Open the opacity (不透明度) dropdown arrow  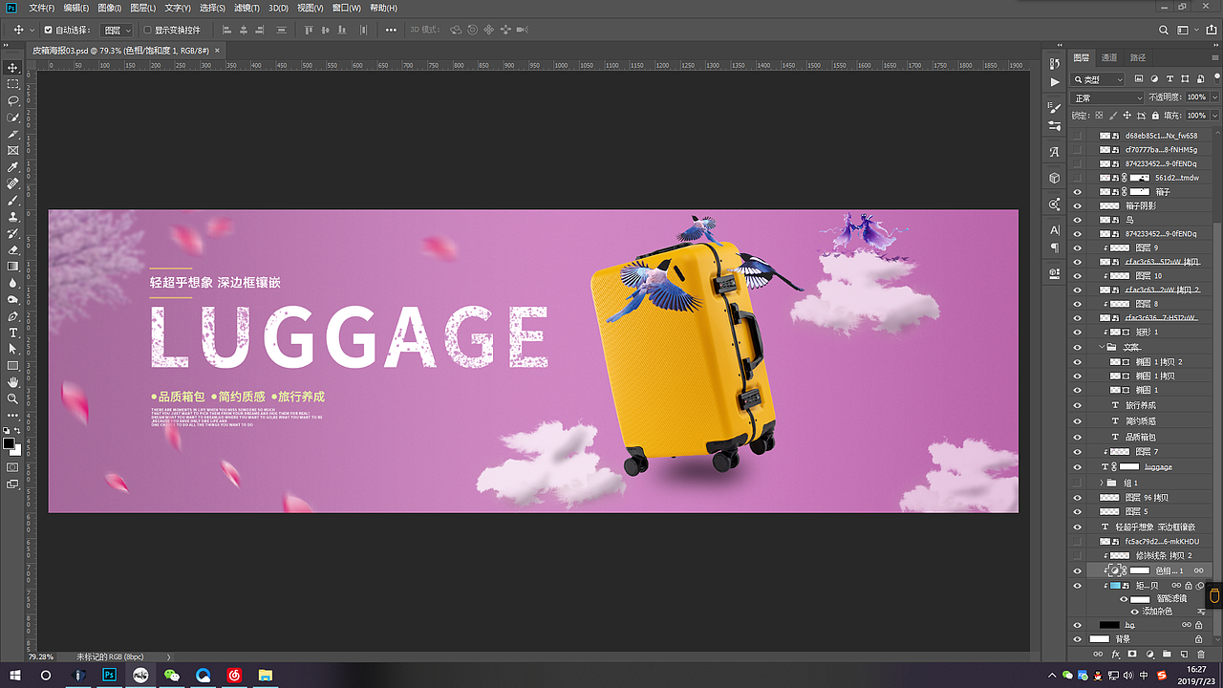tap(1214, 97)
